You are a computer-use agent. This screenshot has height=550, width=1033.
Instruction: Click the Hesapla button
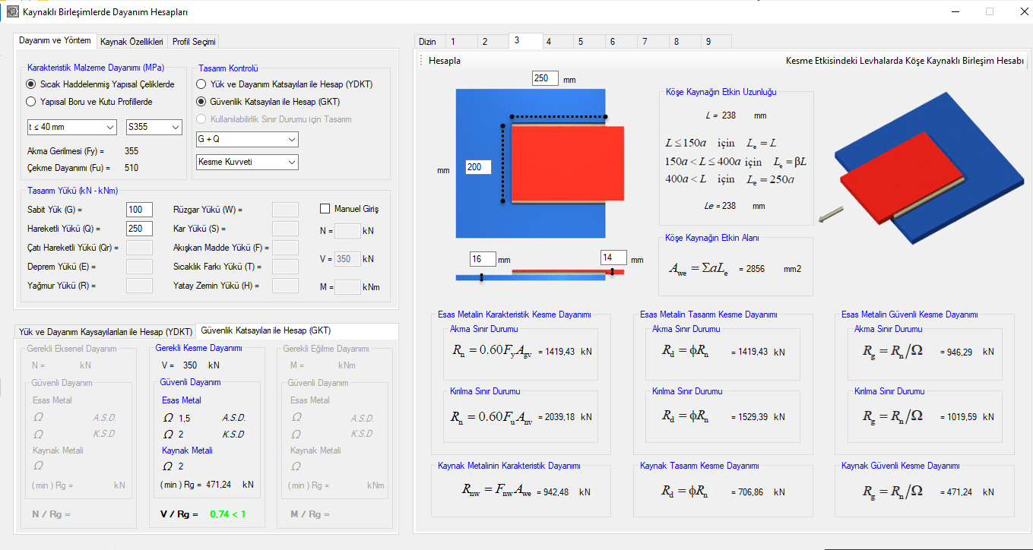[445, 61]
